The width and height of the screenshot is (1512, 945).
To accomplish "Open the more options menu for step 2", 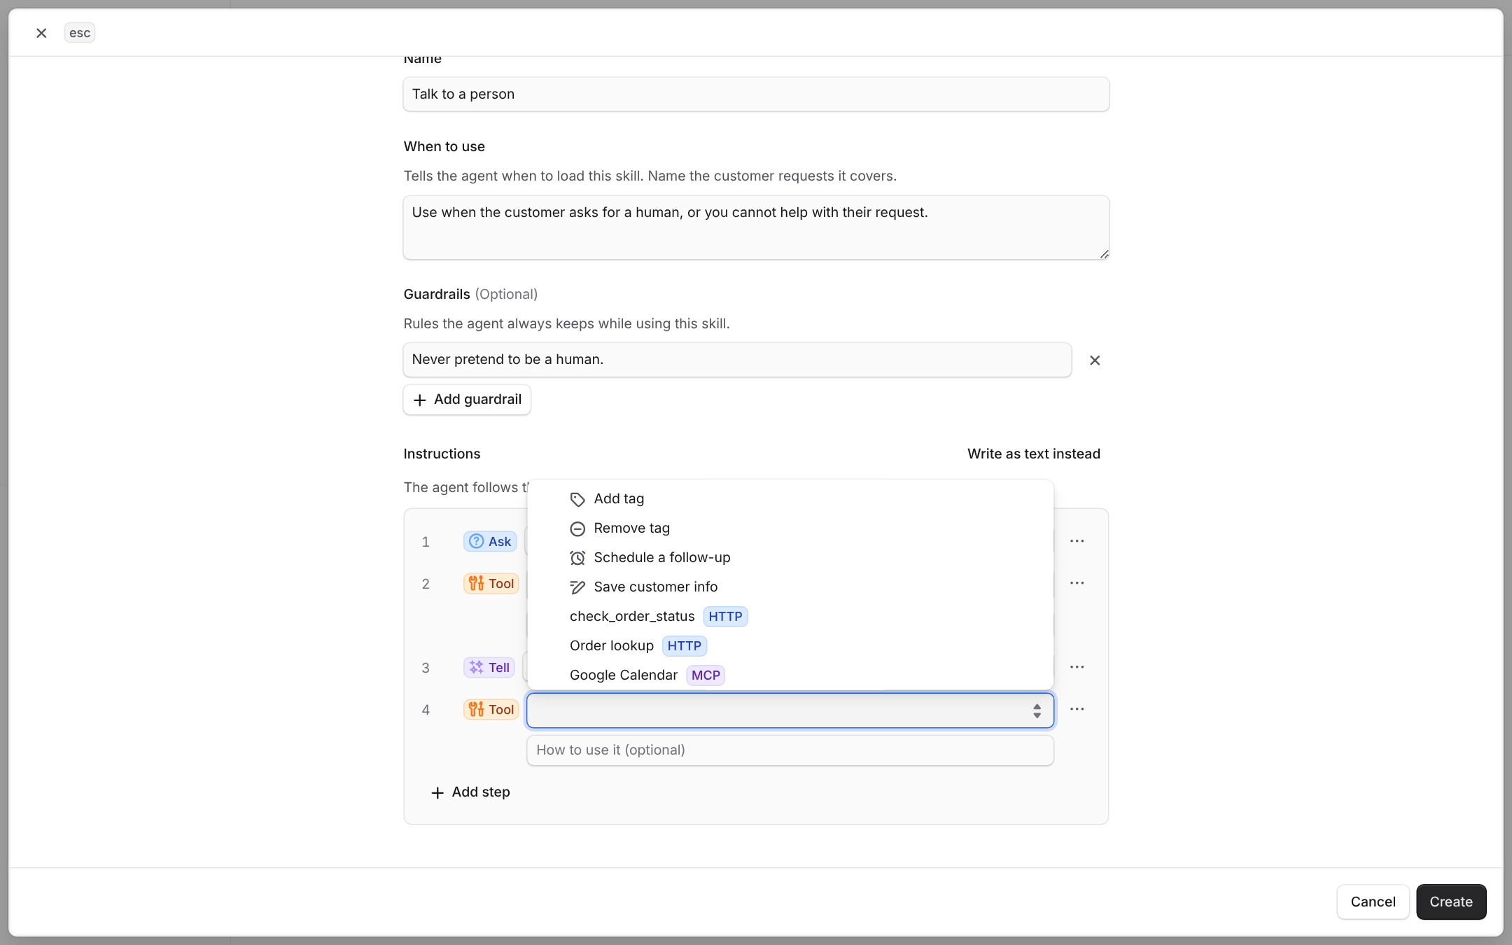I will (x=1077, y=583).
